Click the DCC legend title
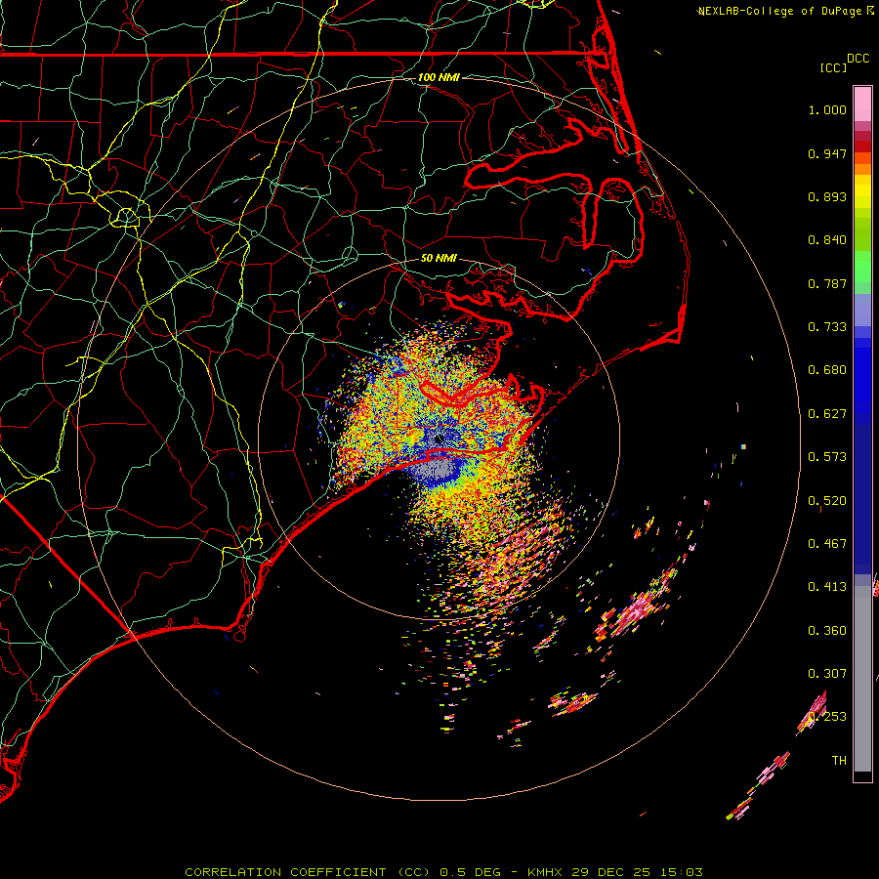 click(858, 59)
